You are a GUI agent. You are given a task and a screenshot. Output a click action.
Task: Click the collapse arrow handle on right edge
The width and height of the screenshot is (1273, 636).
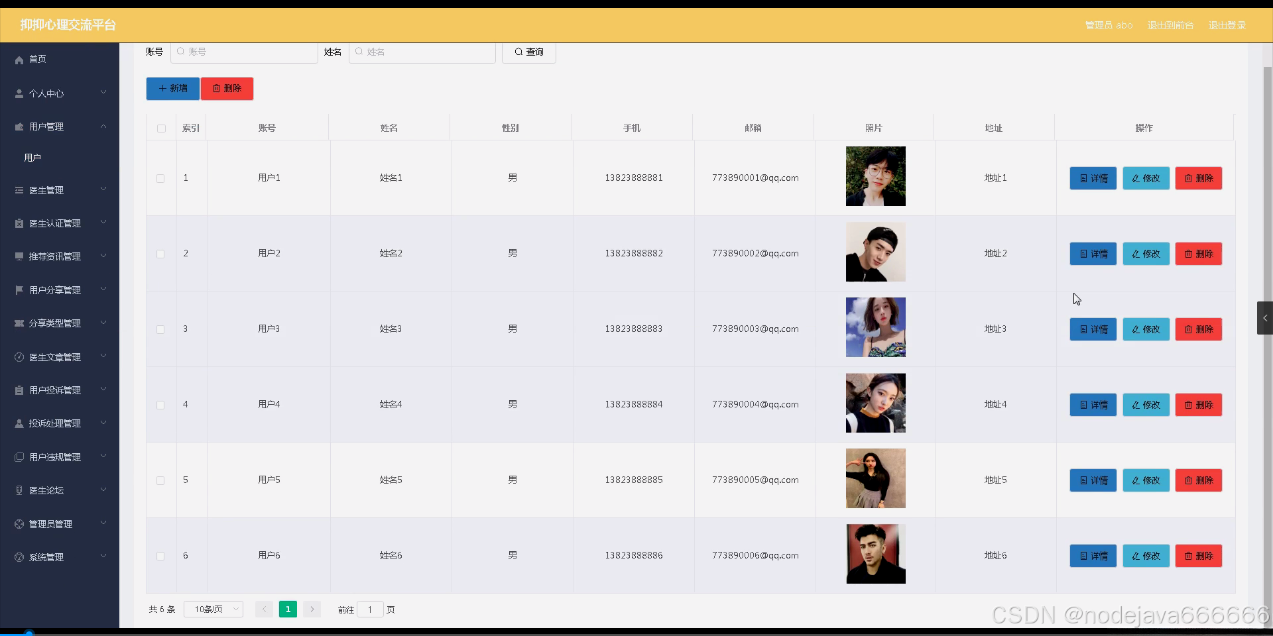coord(1264,318)
